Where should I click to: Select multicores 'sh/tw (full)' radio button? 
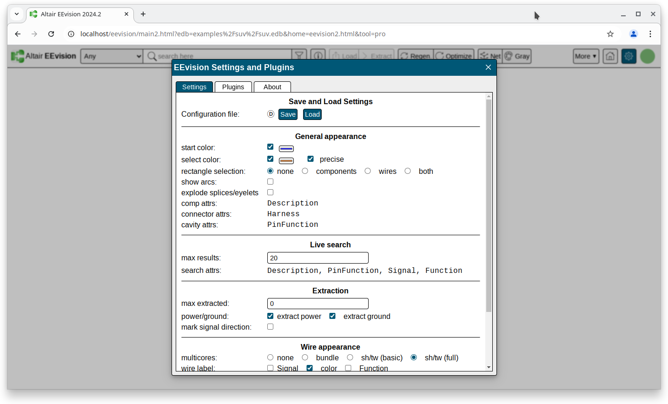coord(414,358)
